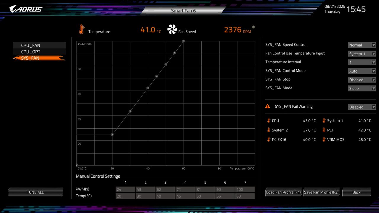Viewport: 379px width, 213px height.
Task: Click the PWM value field for column 1
Action: pos(125,189)
